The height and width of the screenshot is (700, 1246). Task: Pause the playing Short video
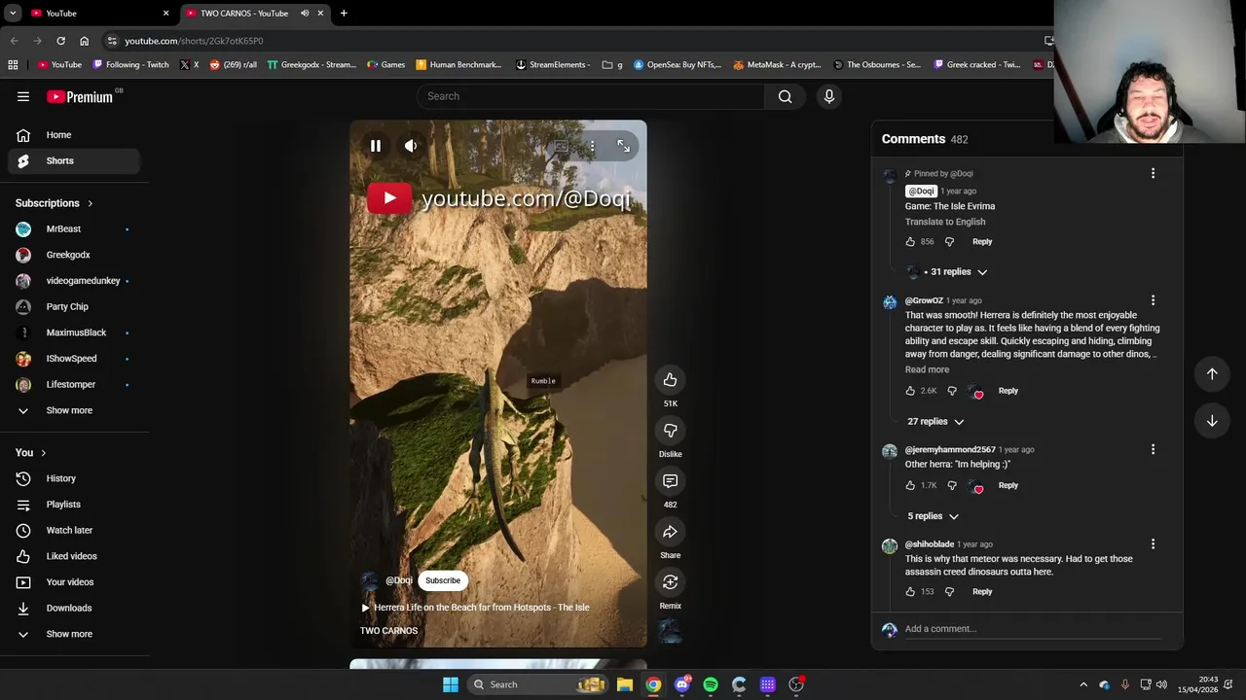click(375, 146)
